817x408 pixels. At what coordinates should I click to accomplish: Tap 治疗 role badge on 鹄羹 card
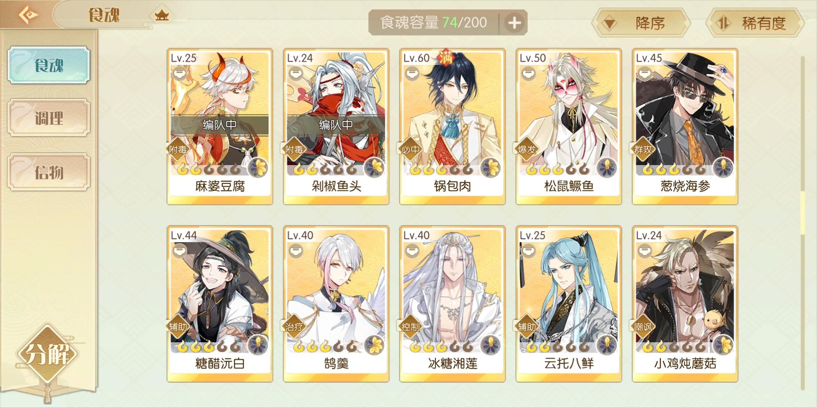(294, 327)
